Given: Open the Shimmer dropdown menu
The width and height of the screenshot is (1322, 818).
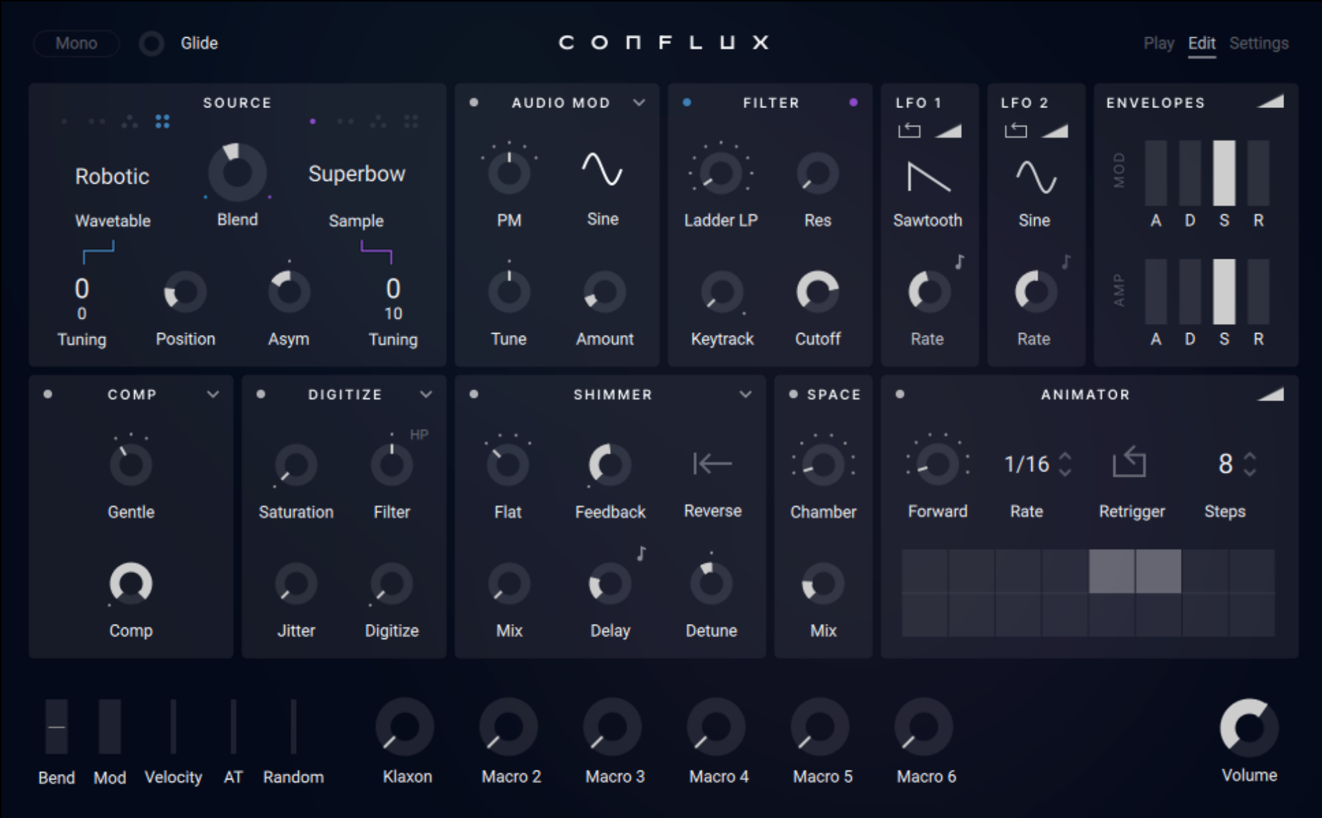Looking at the screenshot, I should point(747,394).
